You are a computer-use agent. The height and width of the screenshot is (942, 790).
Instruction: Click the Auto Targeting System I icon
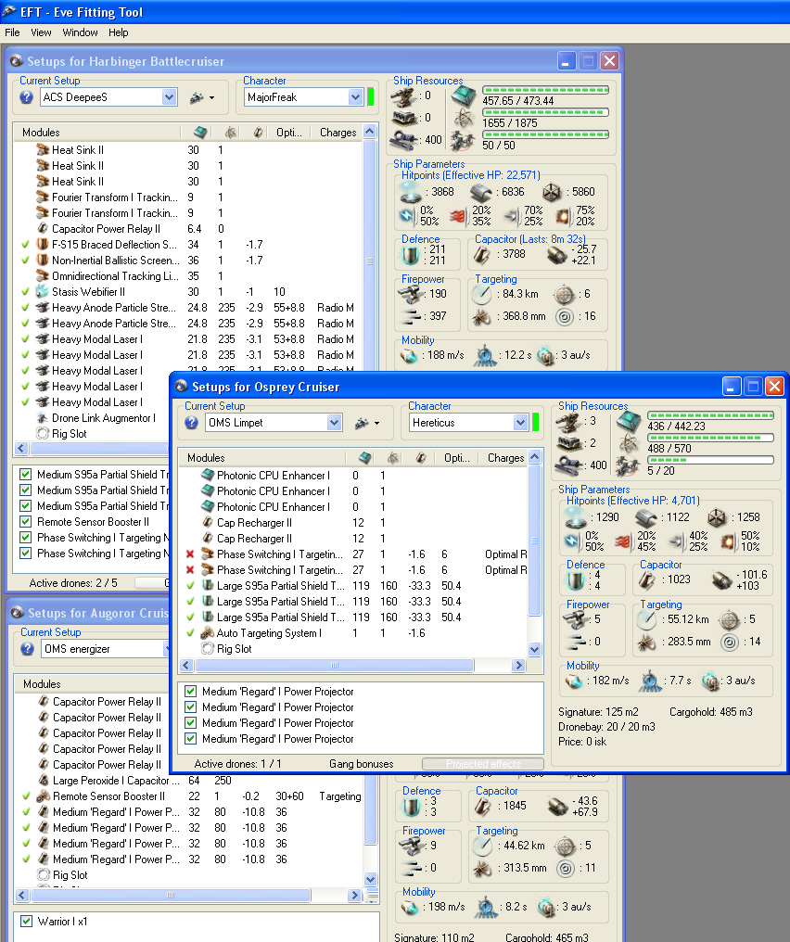[208, 633]
